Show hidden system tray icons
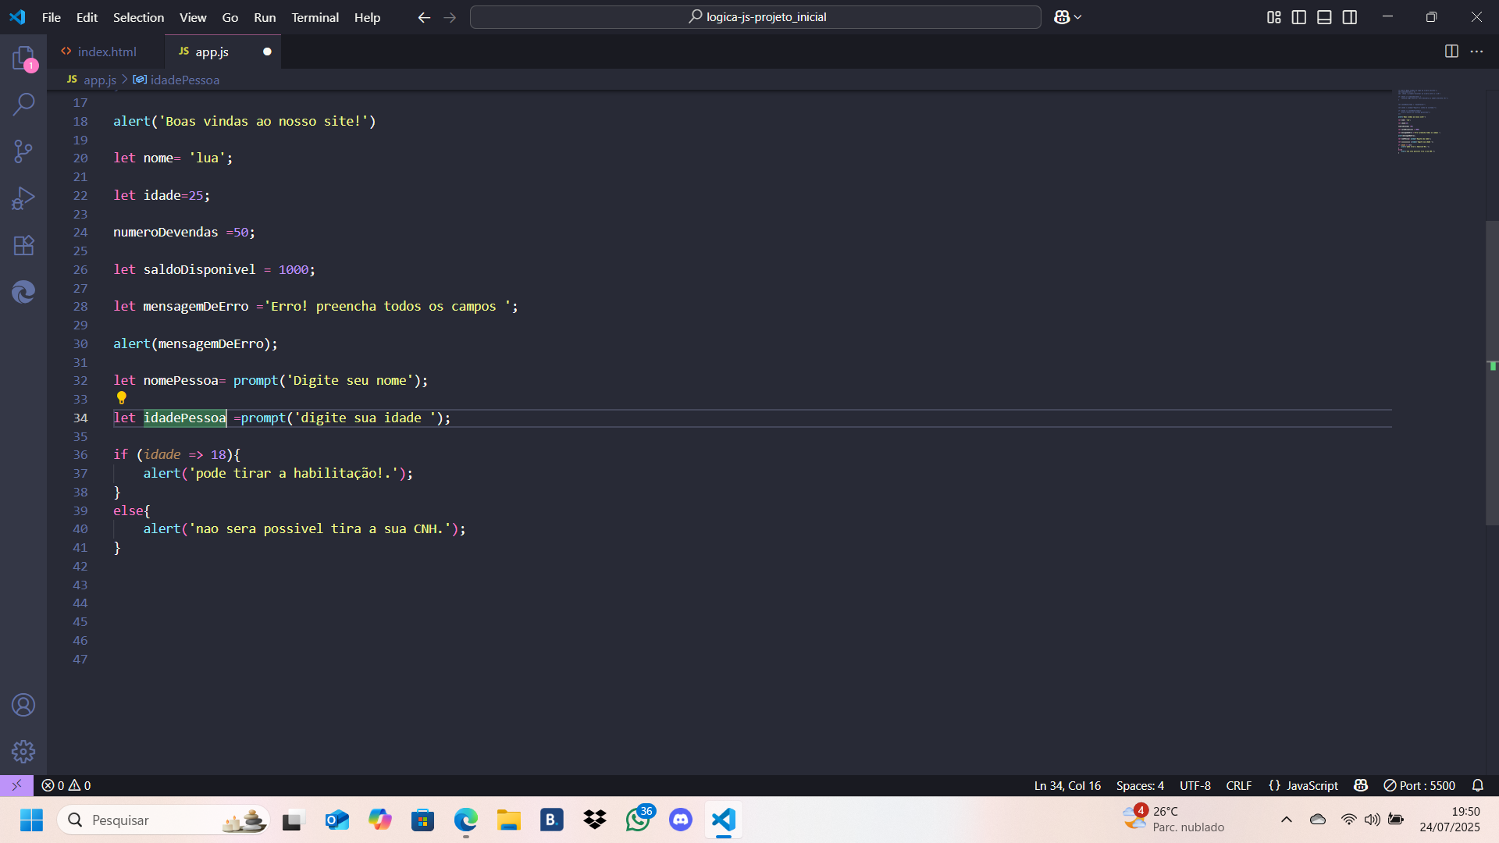This screenshot has width=1499, height=843. click(1287, 820)
